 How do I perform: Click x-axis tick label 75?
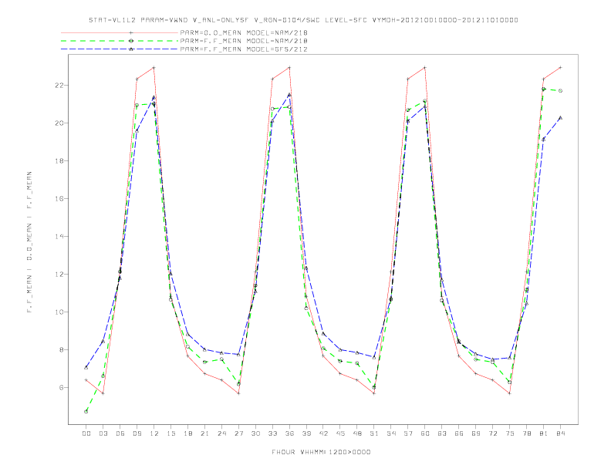[510, 433]
